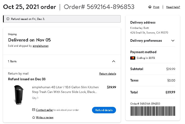Open the simplehuman seller link

pyautogui.click(x=40, y=46)
